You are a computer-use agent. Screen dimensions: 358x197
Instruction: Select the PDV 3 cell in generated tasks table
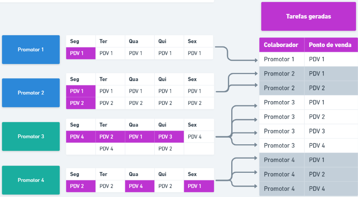pyautogui.click(x=330, y=131)
